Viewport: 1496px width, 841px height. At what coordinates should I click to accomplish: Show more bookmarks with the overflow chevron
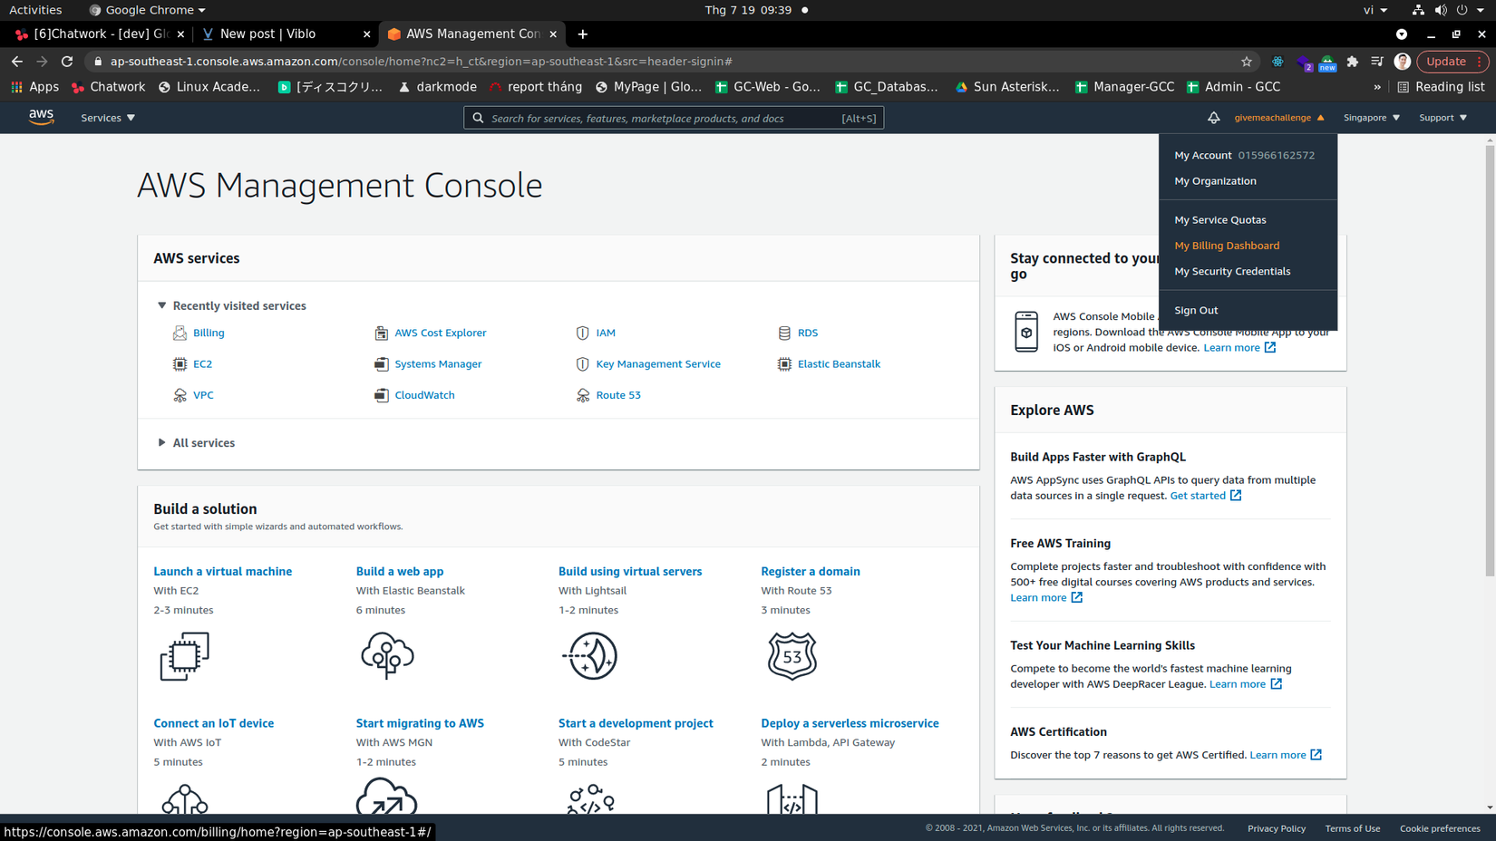(x=1377, y=87)
